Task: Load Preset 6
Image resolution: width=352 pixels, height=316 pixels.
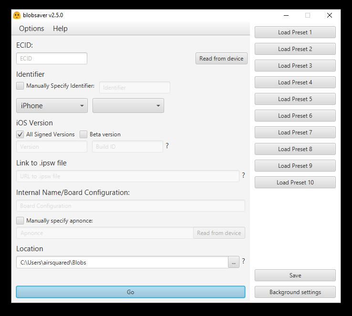Action: (295, 116)
